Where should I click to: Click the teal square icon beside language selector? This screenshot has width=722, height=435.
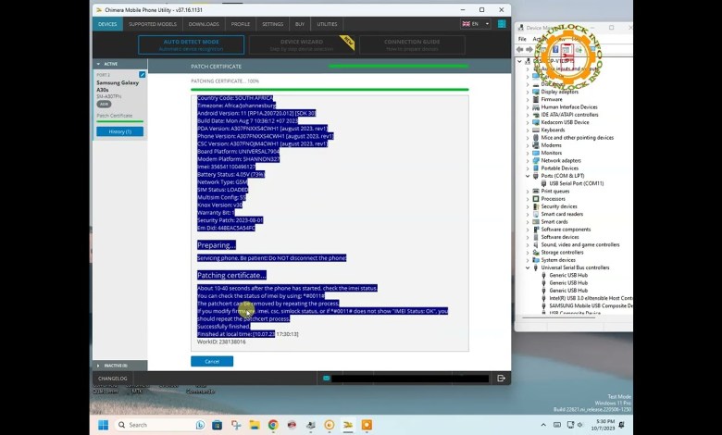502,24
